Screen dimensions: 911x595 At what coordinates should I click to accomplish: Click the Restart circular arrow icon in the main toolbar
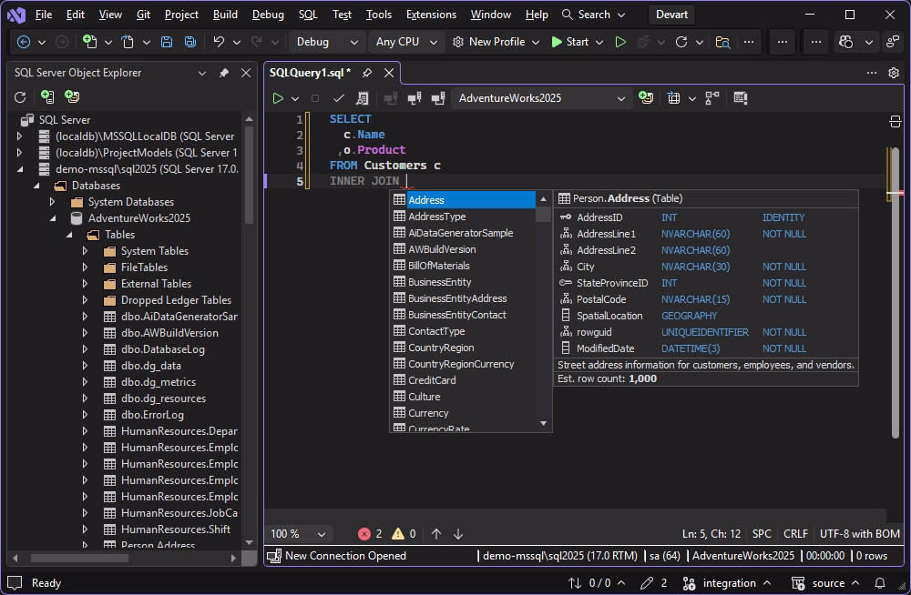click(681, 42)
